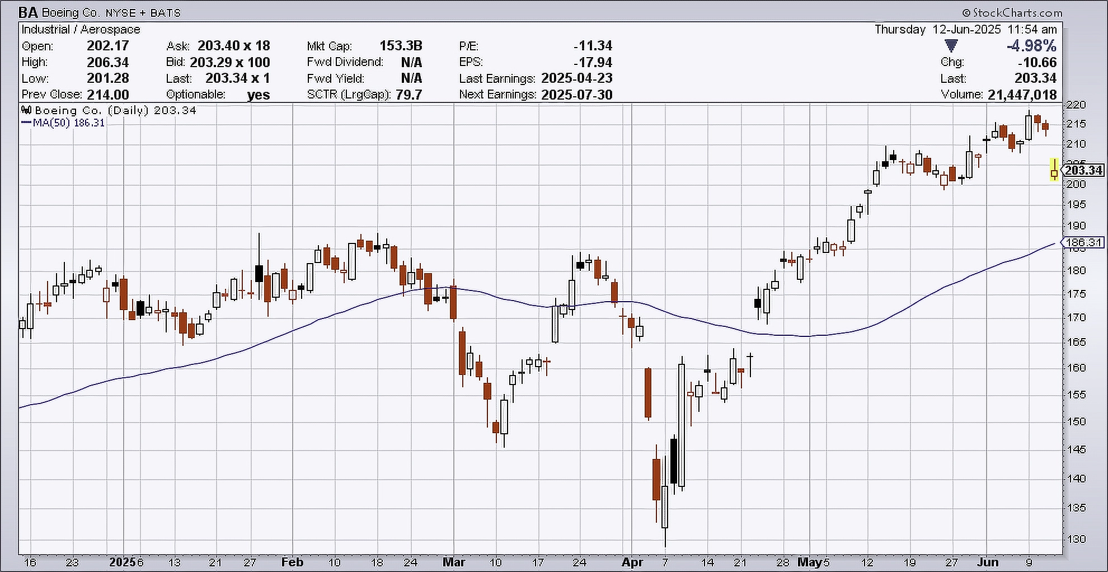Click the Apr label on the date axis
1108x572 pixels.
632,562
